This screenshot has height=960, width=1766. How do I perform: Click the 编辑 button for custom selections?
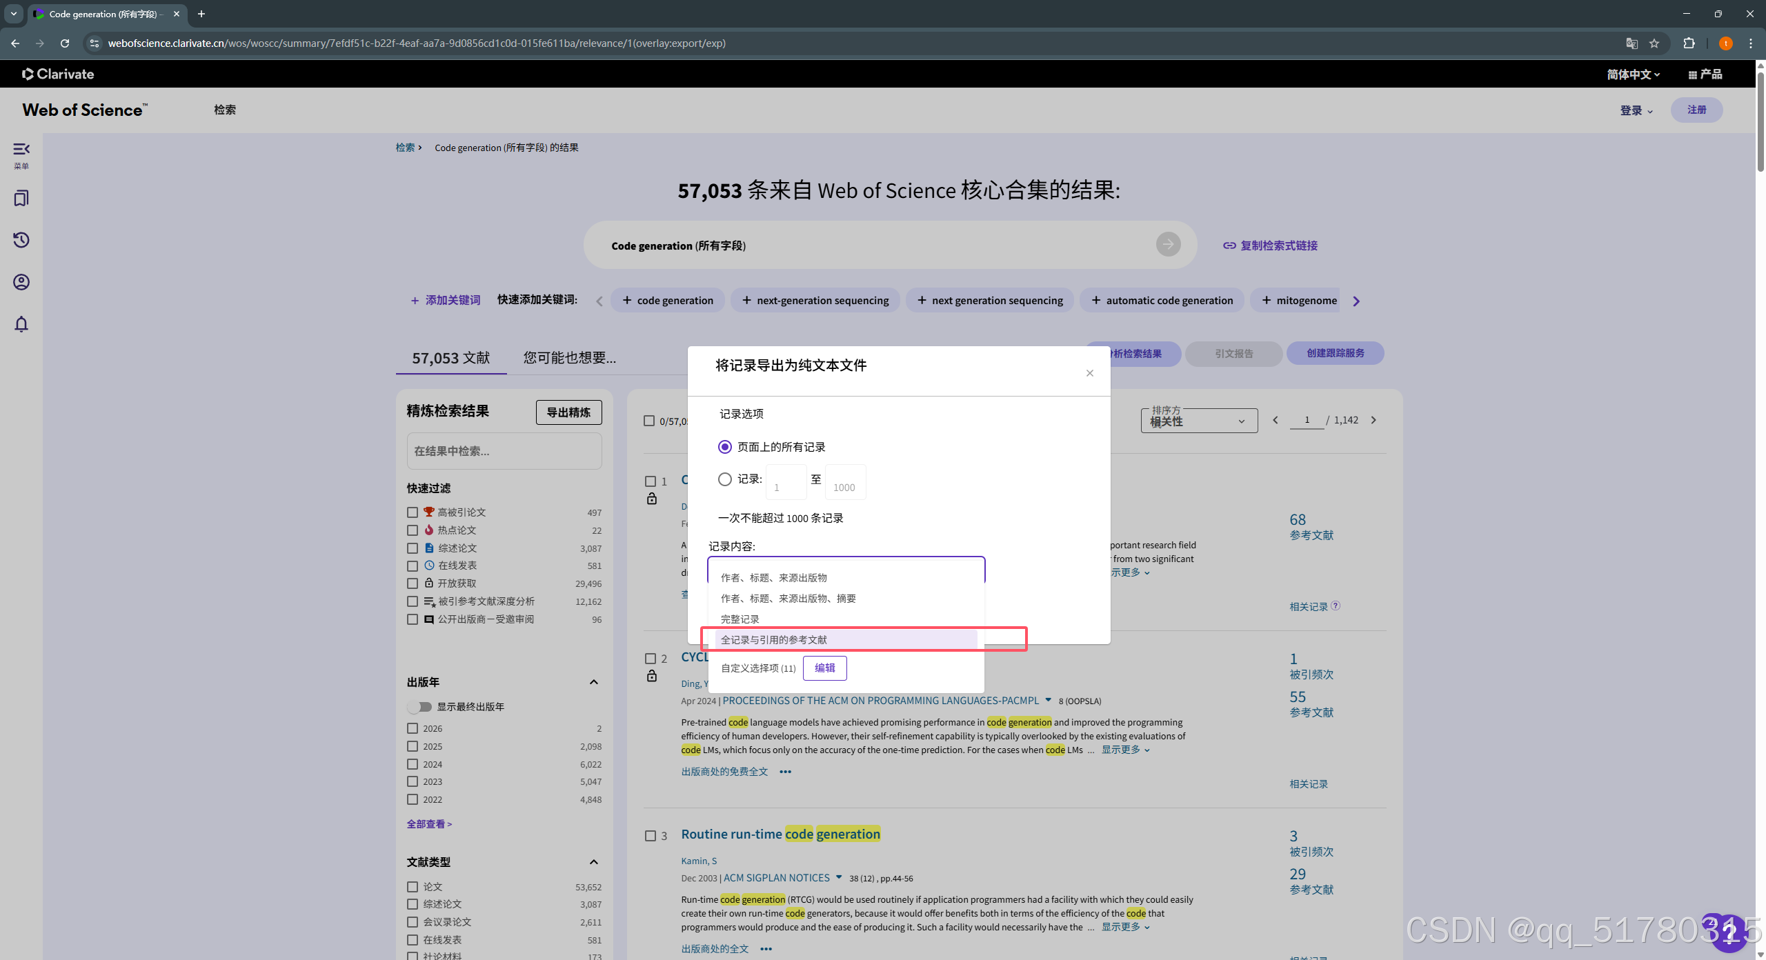[824, 668]
